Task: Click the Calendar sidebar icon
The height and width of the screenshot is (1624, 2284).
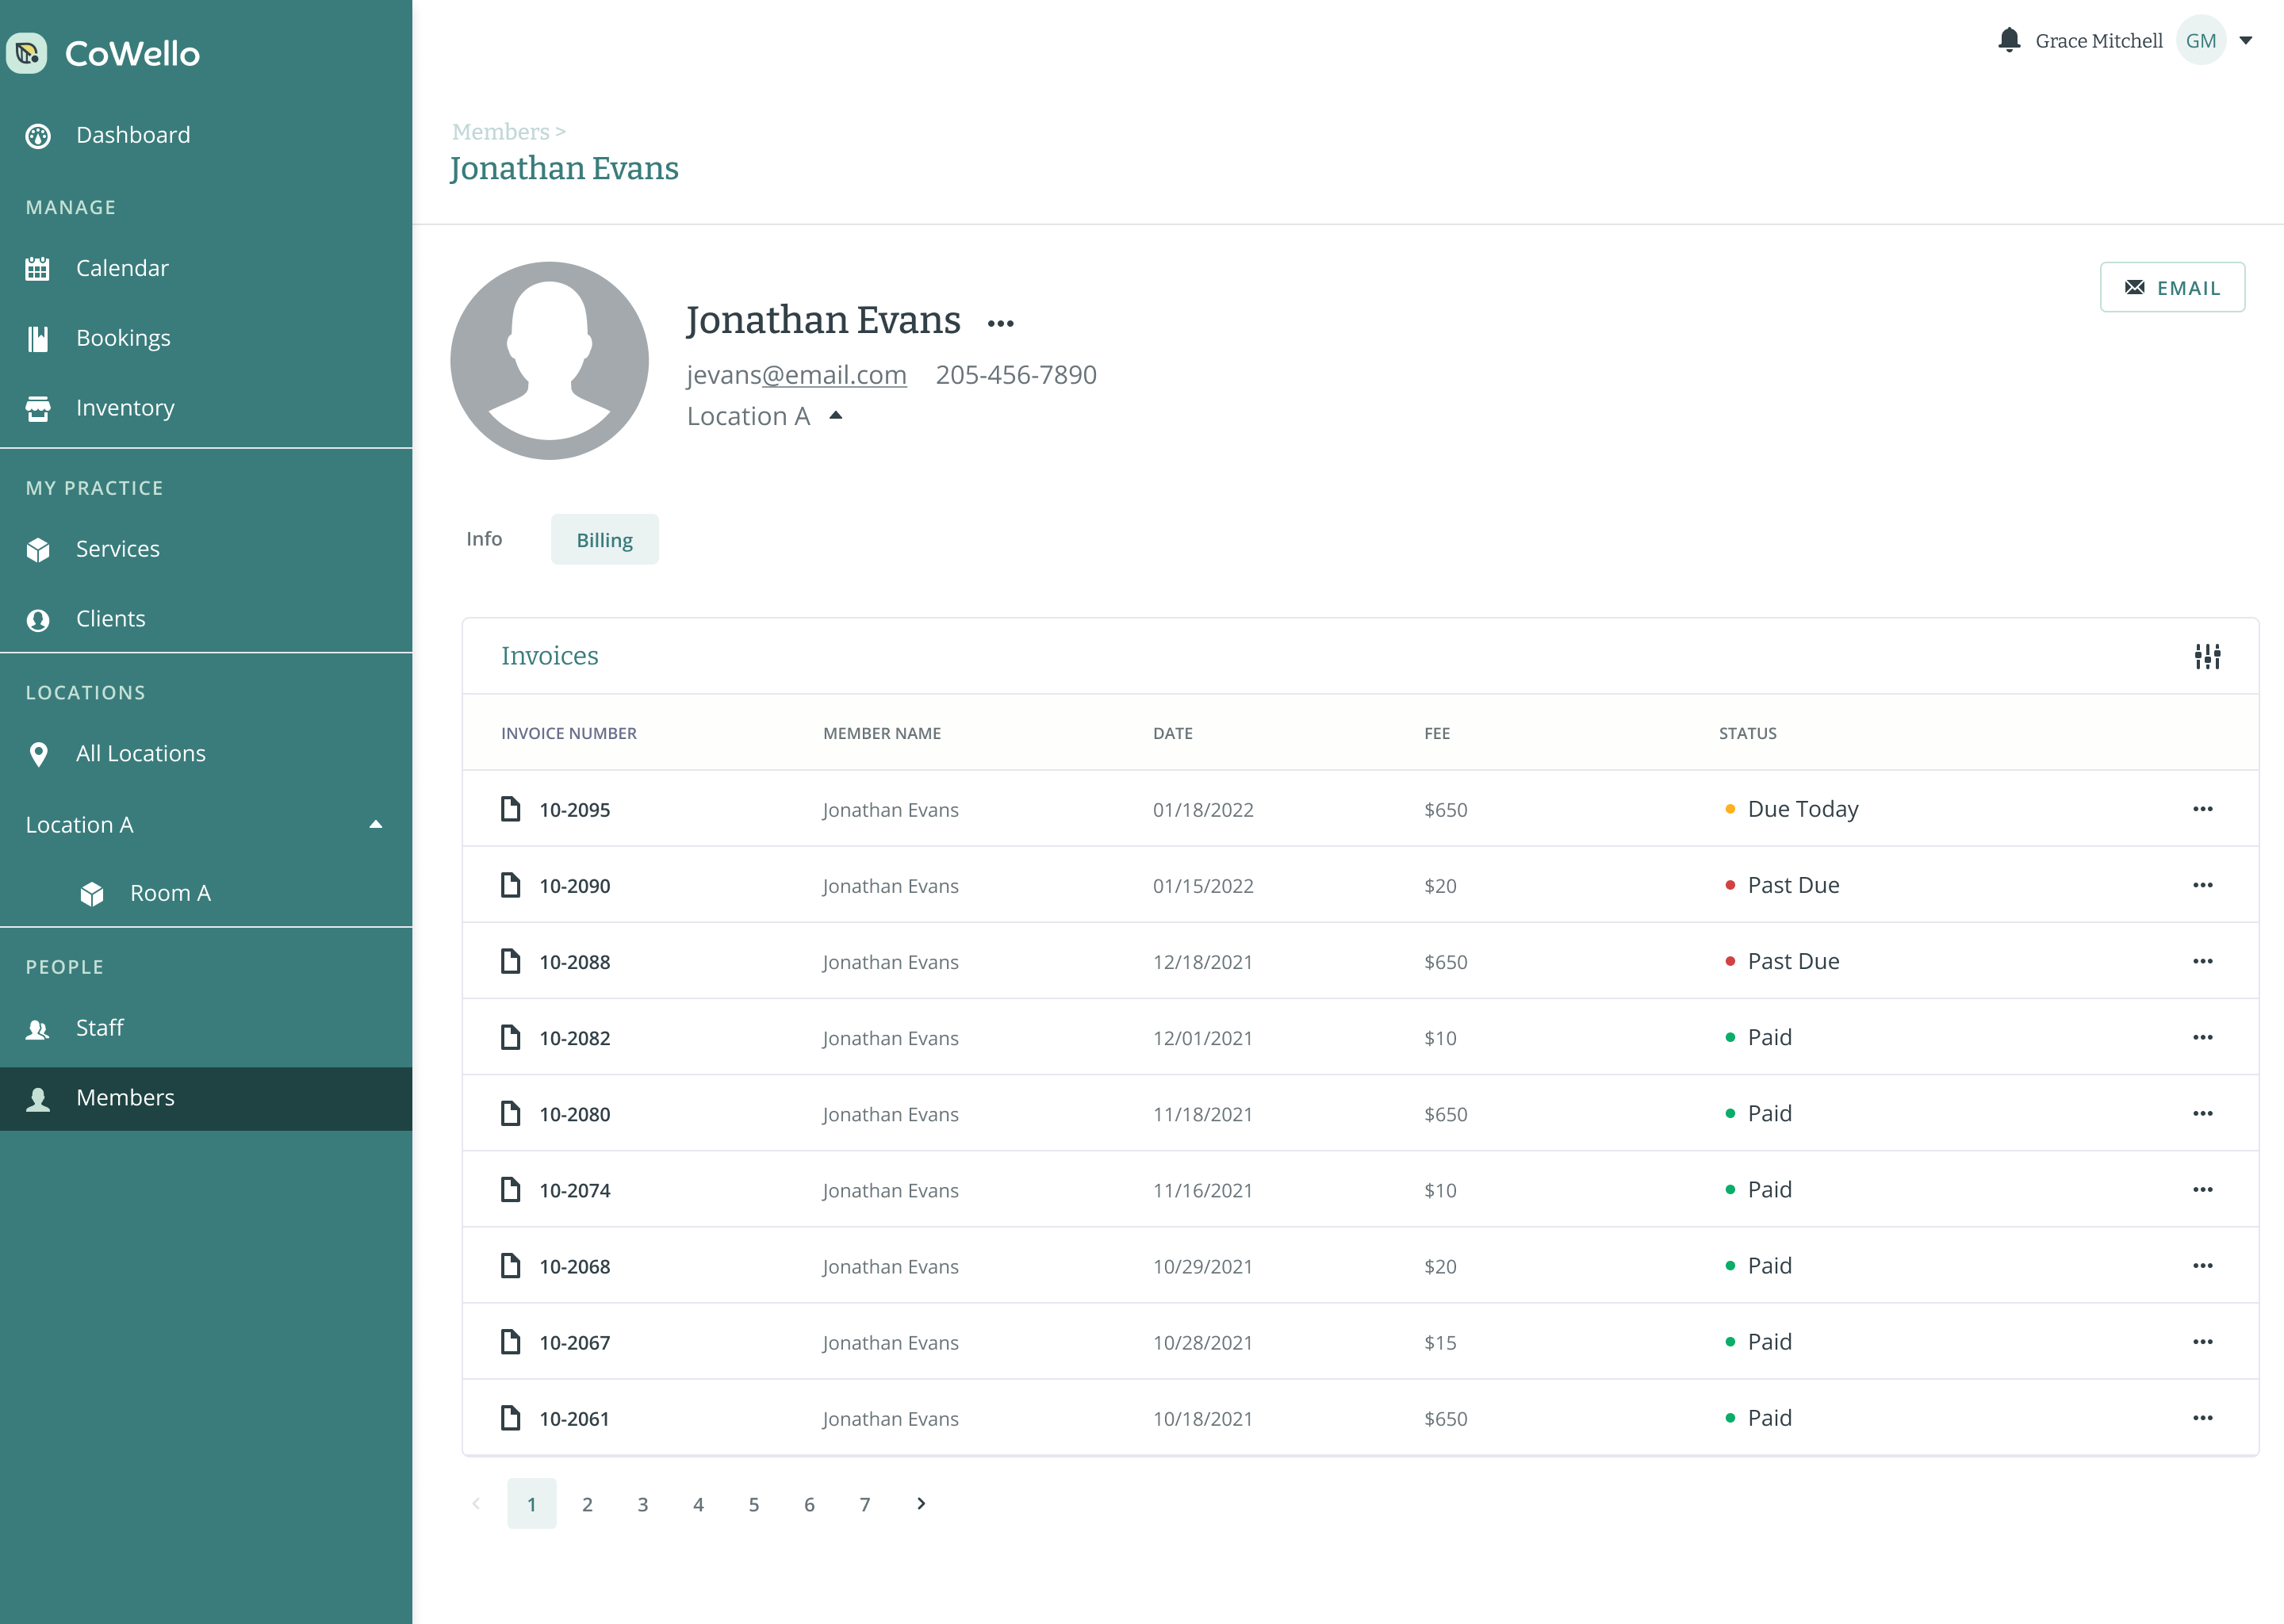Action: pos(38,268)
